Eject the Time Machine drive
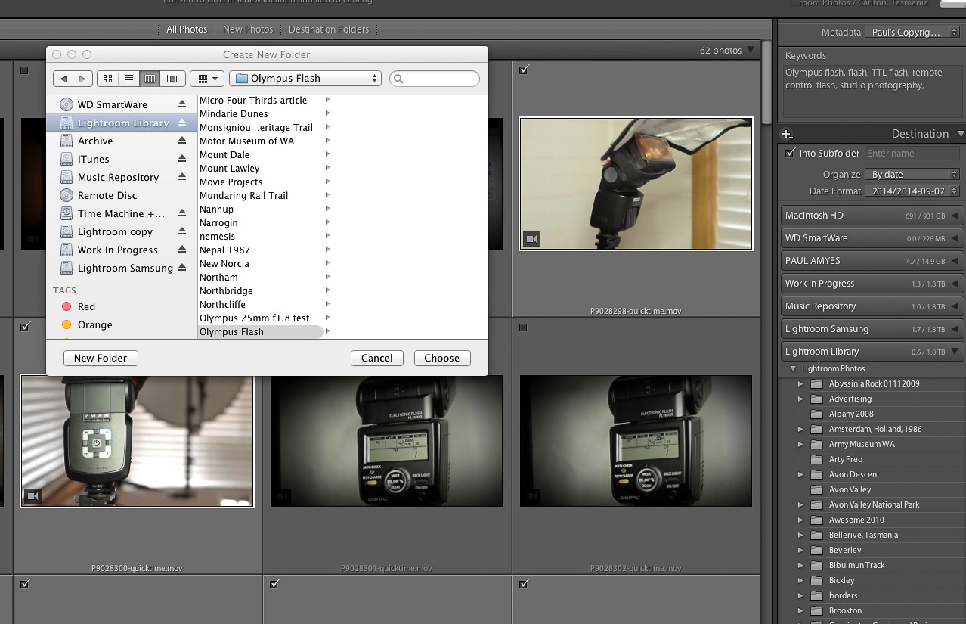 (181, 213)
